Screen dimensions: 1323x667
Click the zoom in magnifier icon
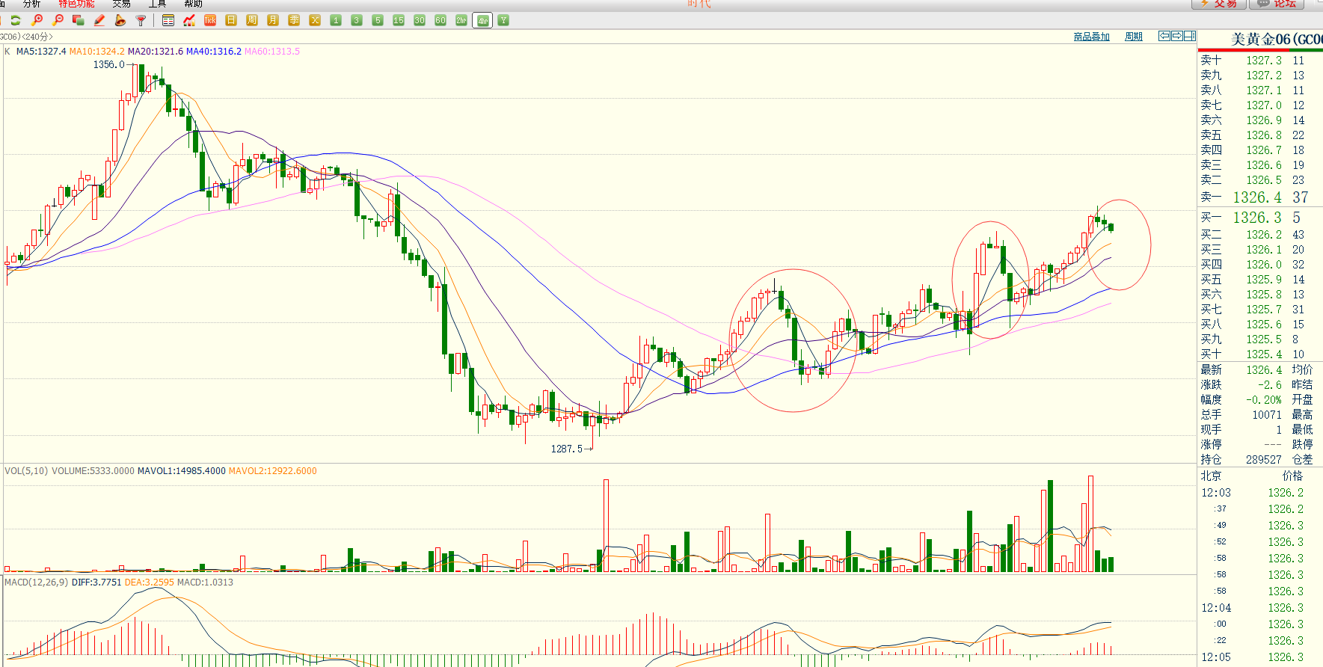click(x=37, y=20)
